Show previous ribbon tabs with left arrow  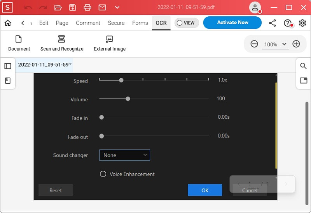tap(23, 23)
